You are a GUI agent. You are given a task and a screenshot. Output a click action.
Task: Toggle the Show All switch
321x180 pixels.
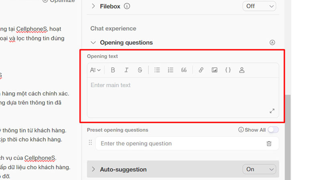click(273, 130)
